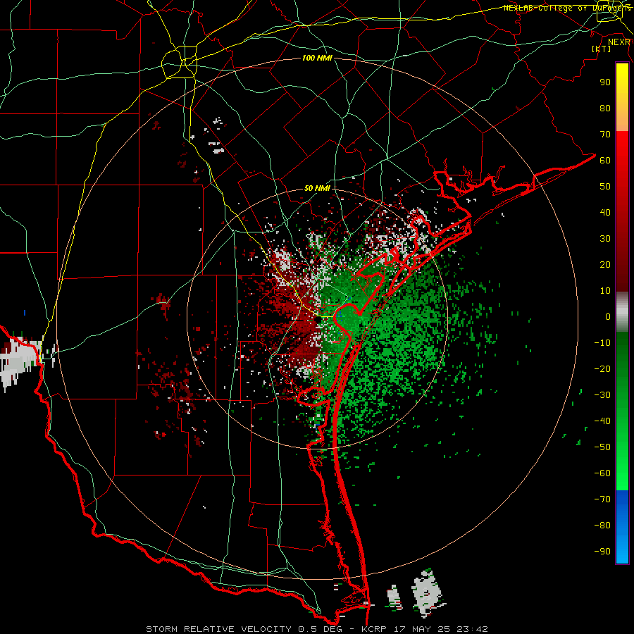Pick the red segment of the color bar
This screenshot has width=634, height=634.
tap(622, 211)
